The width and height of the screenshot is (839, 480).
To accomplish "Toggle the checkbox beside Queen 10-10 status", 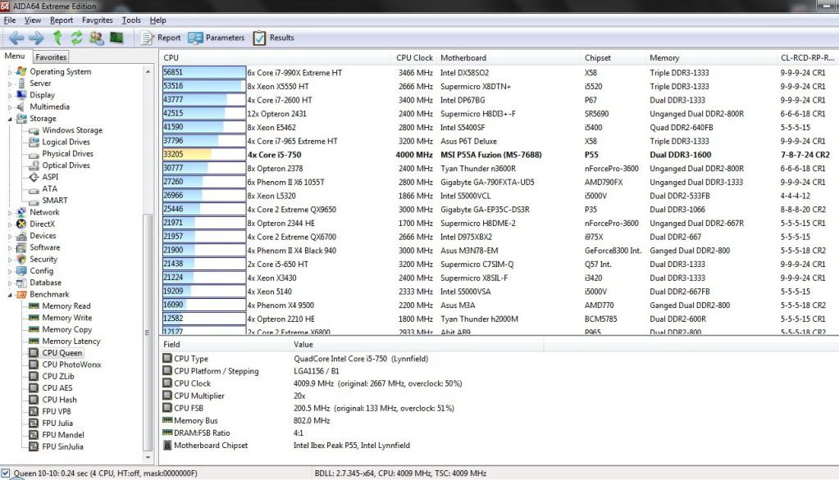I will click(x=6, y=473).
